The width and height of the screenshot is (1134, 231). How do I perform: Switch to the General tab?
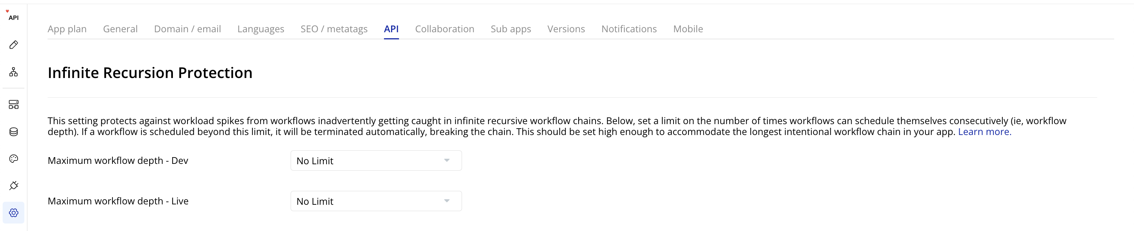tap(120, 29)
